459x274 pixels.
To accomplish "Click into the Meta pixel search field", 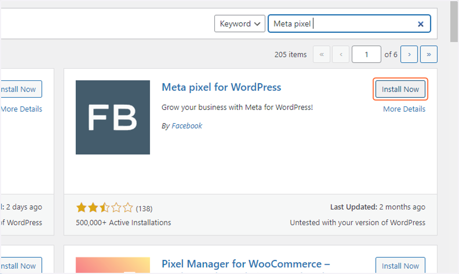I will [349, 24].
